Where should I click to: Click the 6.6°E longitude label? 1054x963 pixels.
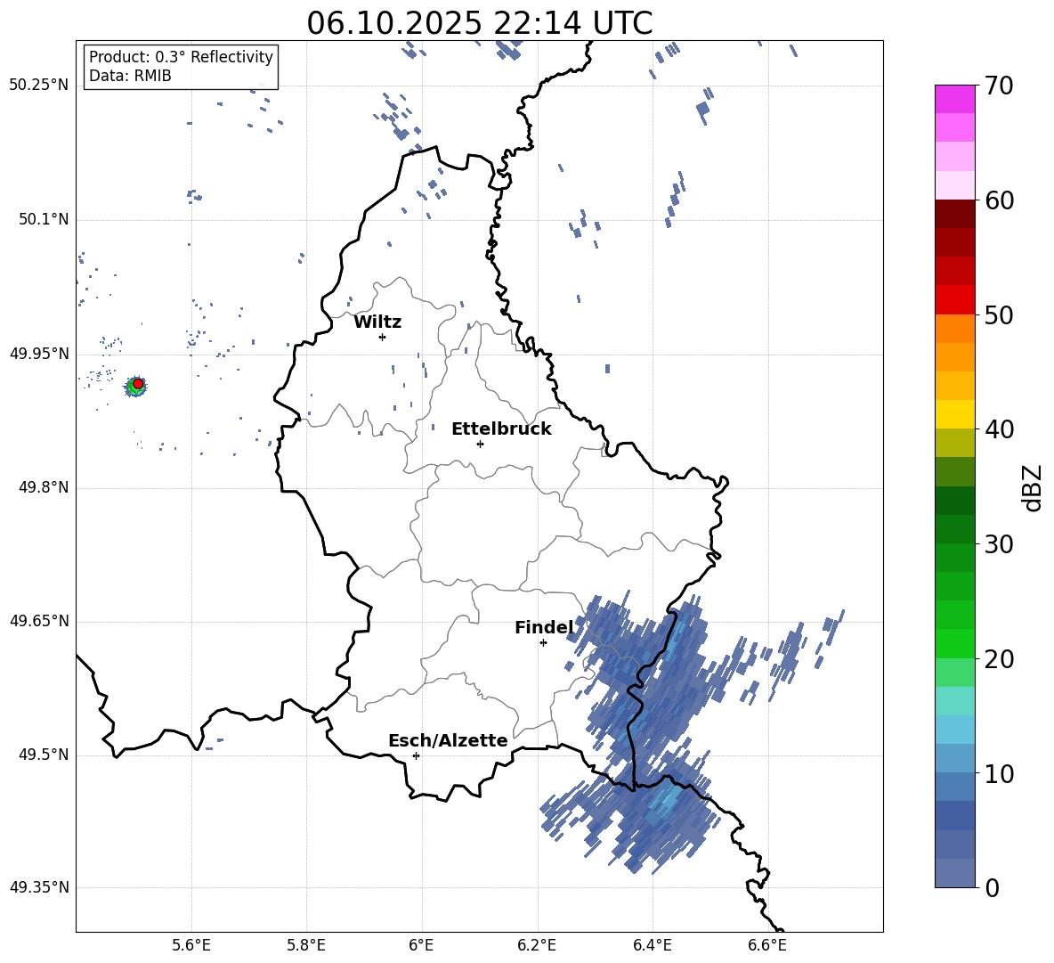pyautogui.click(x=767, y=945)
